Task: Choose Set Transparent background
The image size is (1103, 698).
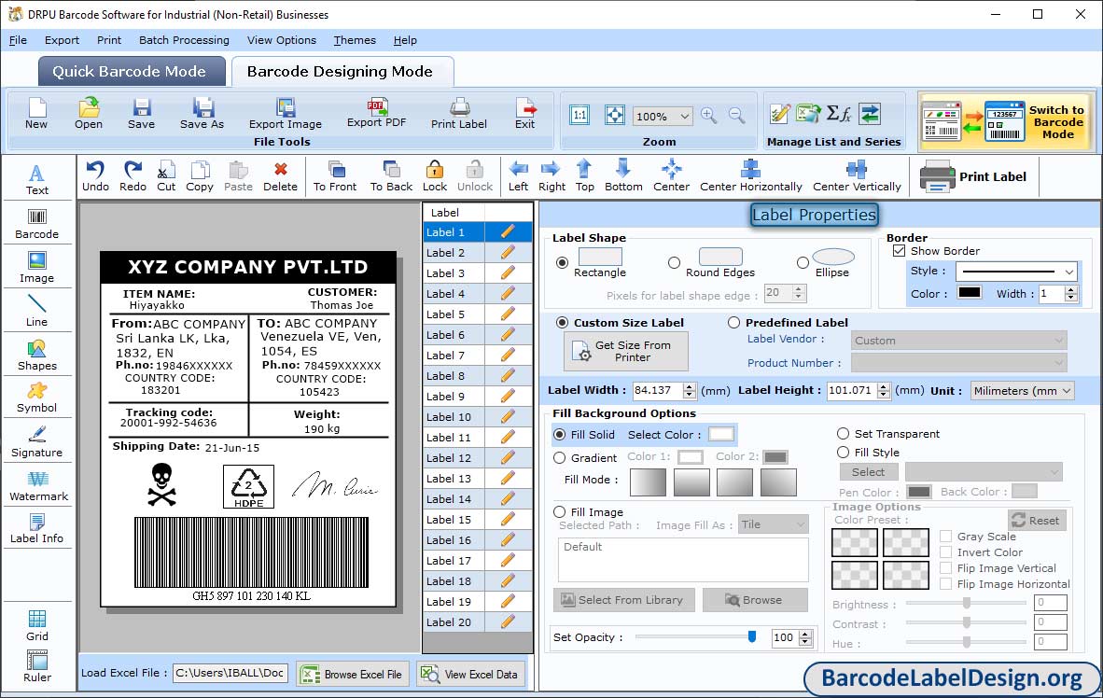Action: point(843,433)
